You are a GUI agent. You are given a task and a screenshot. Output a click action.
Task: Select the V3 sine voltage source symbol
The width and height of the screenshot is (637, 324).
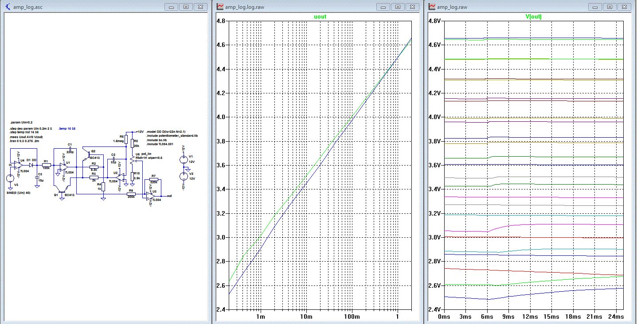(10, 178)
